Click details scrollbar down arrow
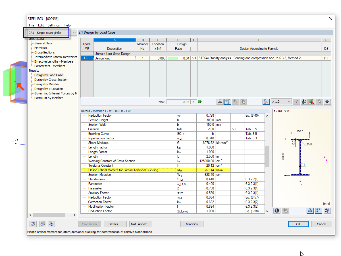The image size is (341, 256). [267, 211]
